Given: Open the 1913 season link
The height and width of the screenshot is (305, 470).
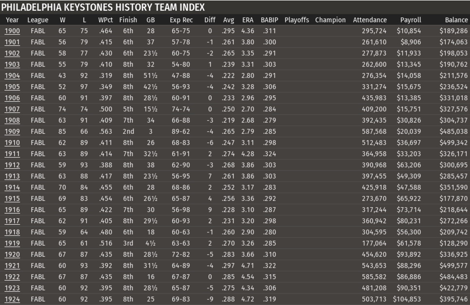Looking at the screenshot, I should [12, 176].
